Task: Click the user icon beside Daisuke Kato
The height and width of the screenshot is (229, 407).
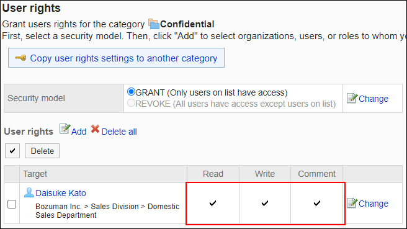Action: coord(29,192)
